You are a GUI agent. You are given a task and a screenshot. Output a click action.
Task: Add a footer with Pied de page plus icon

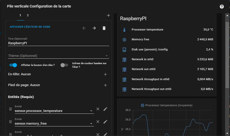point(105,85)
